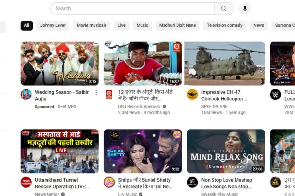Select the News filter chip
The image size is (295, 196).
[259, 25]
